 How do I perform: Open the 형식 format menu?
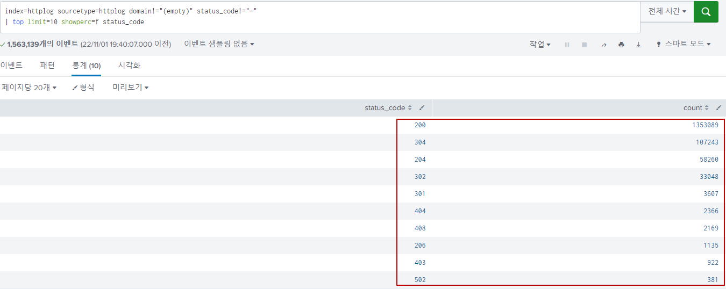coord(83,87)
